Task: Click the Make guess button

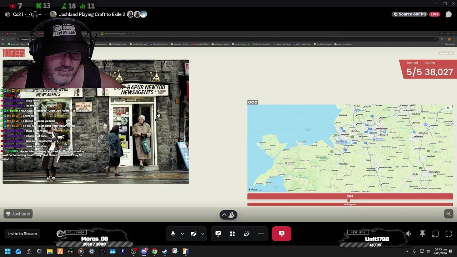Action: [x=350, y=205]
